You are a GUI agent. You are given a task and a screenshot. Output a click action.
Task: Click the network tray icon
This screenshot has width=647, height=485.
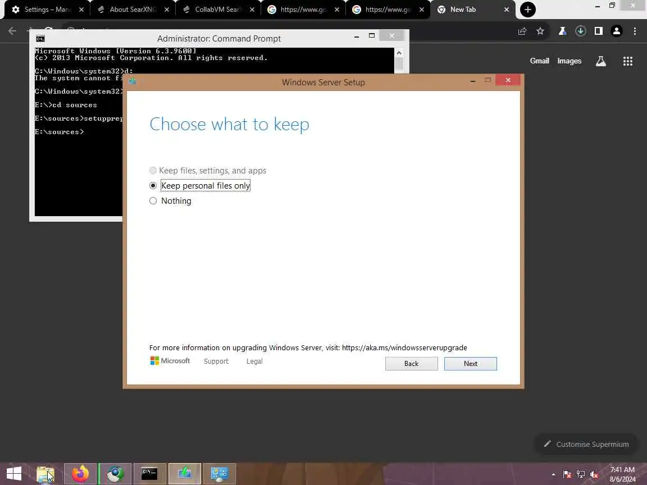[x=581, y=475]
